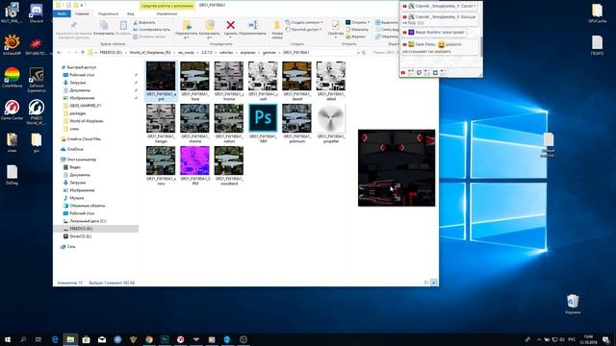The image size is (616, 346).
Task: Select Quick access in navigation pane
Action: (x=79, y=67)
